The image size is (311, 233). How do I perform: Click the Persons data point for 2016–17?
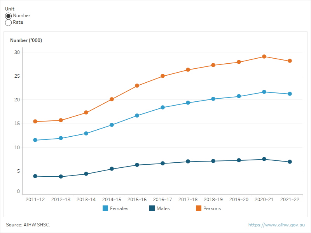coord(162,76)
